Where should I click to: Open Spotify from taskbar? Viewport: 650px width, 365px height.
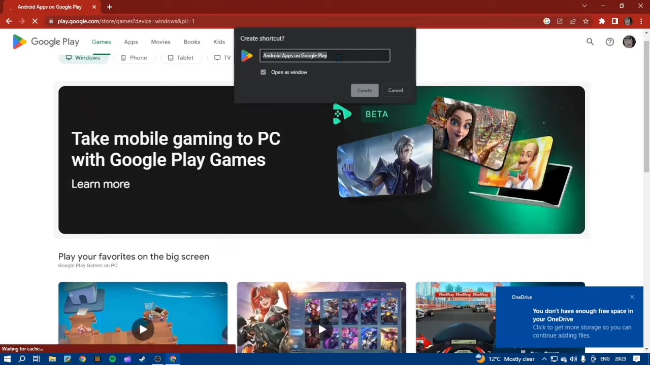pyautogui.click(x=112, y=359)
